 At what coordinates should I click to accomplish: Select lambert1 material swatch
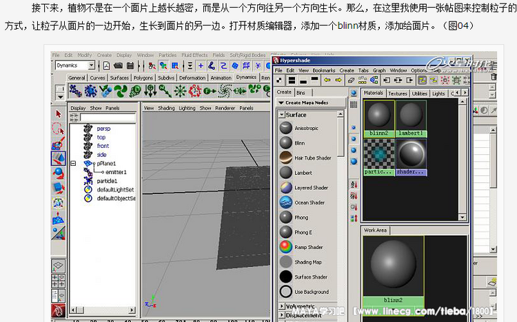click(411, 118)
